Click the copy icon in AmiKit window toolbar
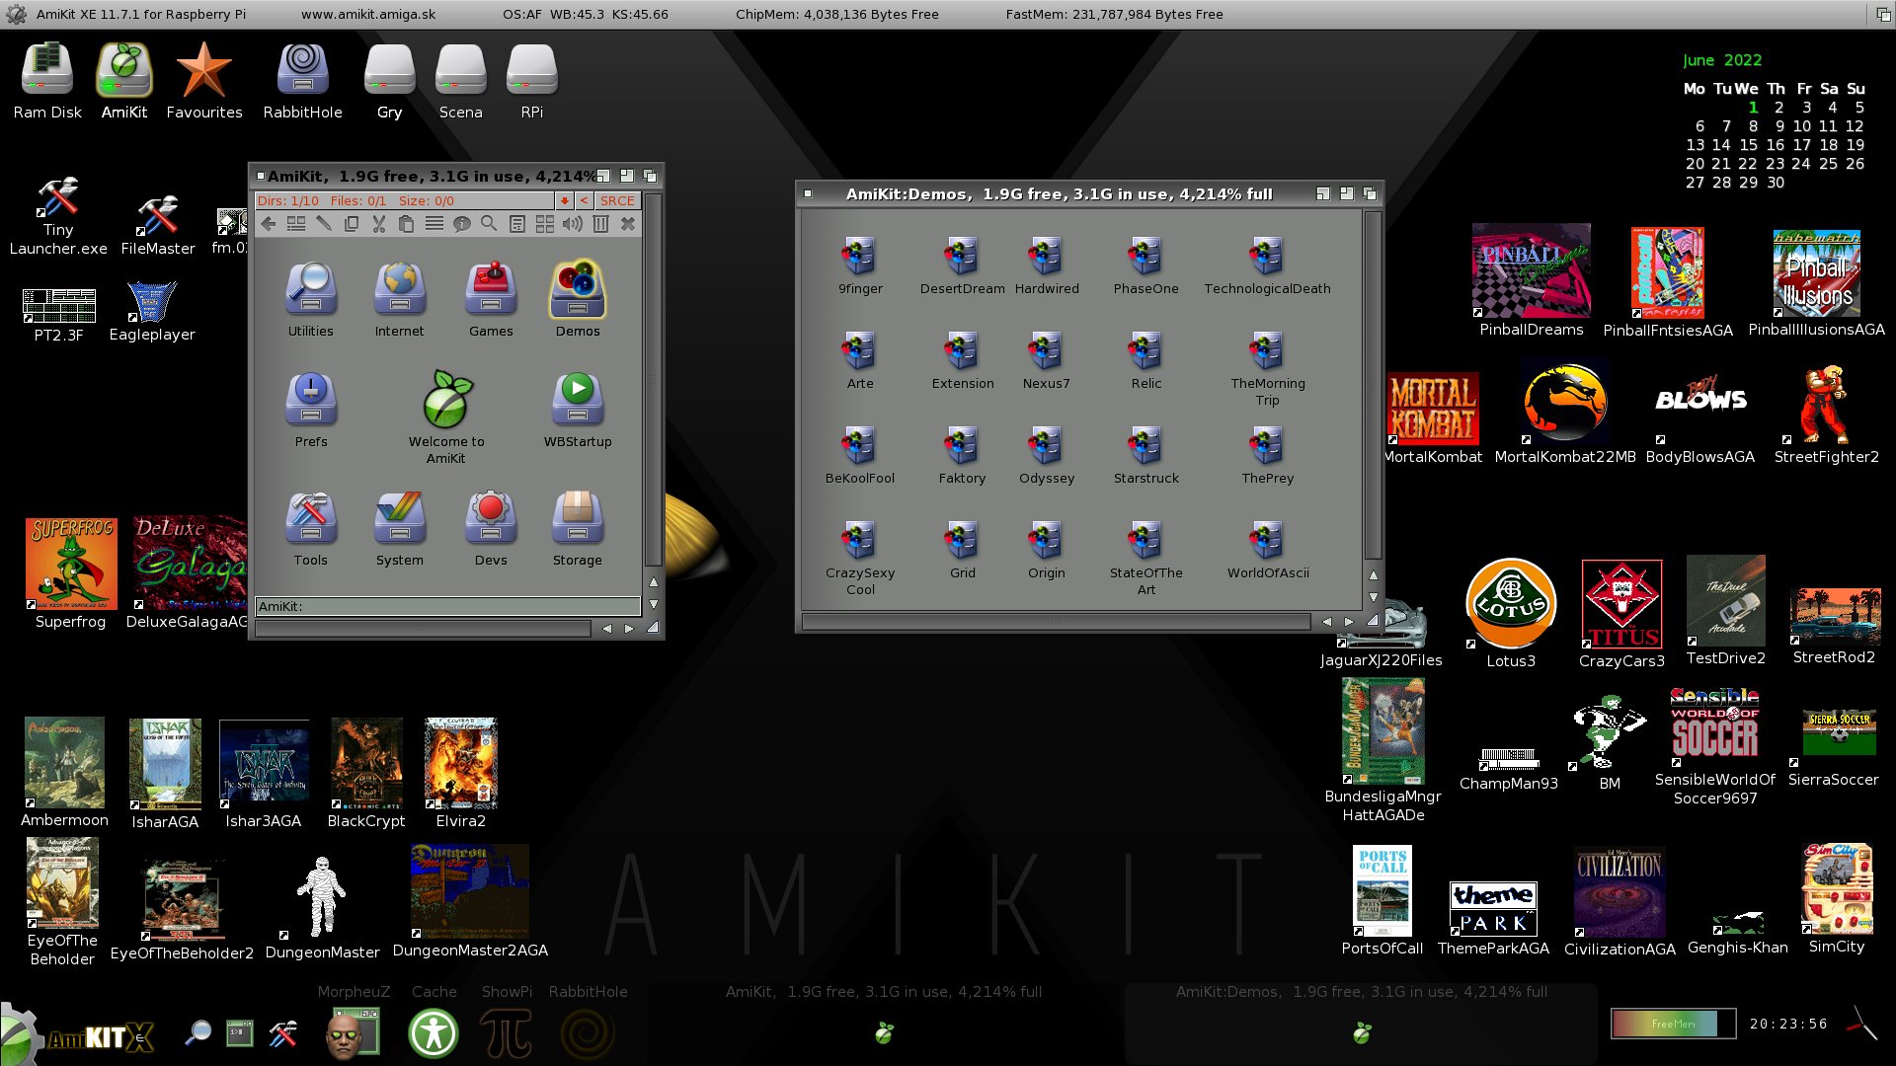Viewport: 1896px width, 1066px height. [x=351, y=224]
